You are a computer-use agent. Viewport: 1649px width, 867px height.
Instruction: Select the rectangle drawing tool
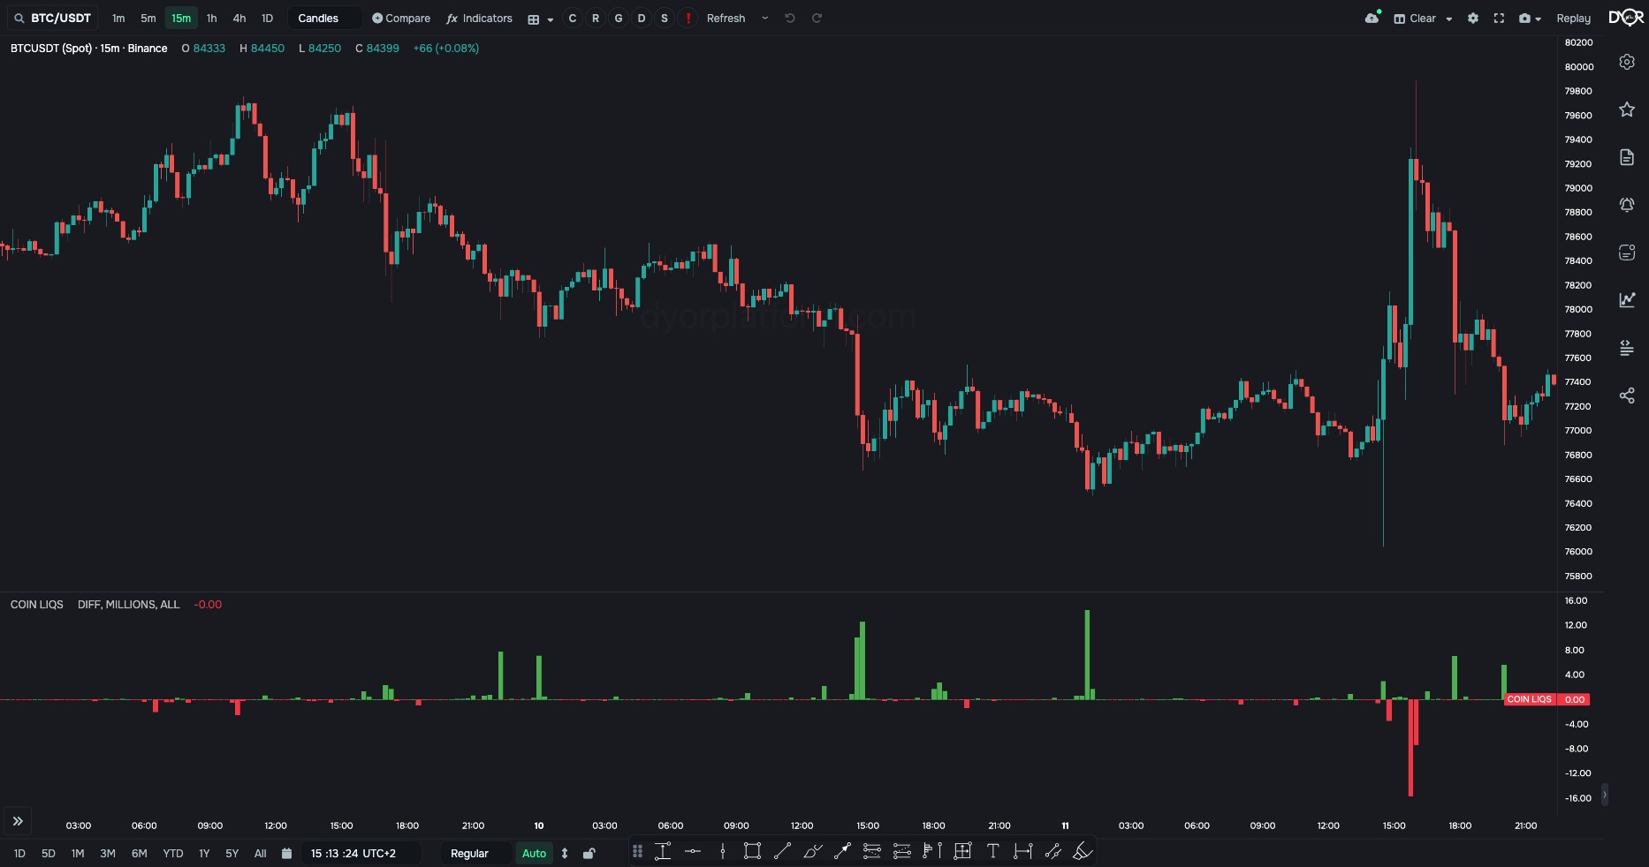point(752,851)
